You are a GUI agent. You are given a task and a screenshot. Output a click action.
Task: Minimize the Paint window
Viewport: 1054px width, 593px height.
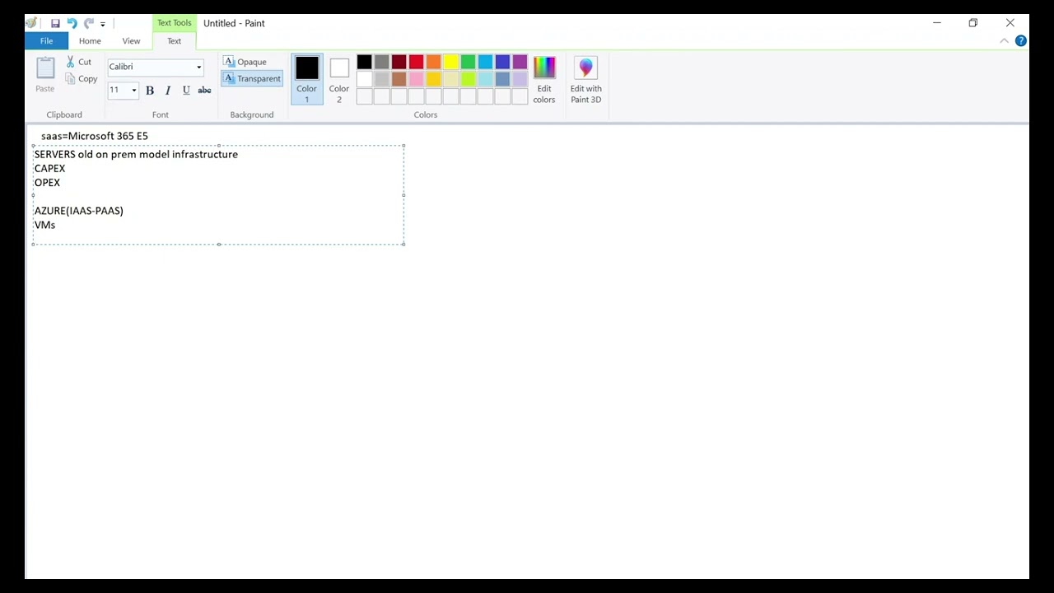pos(937,23)
